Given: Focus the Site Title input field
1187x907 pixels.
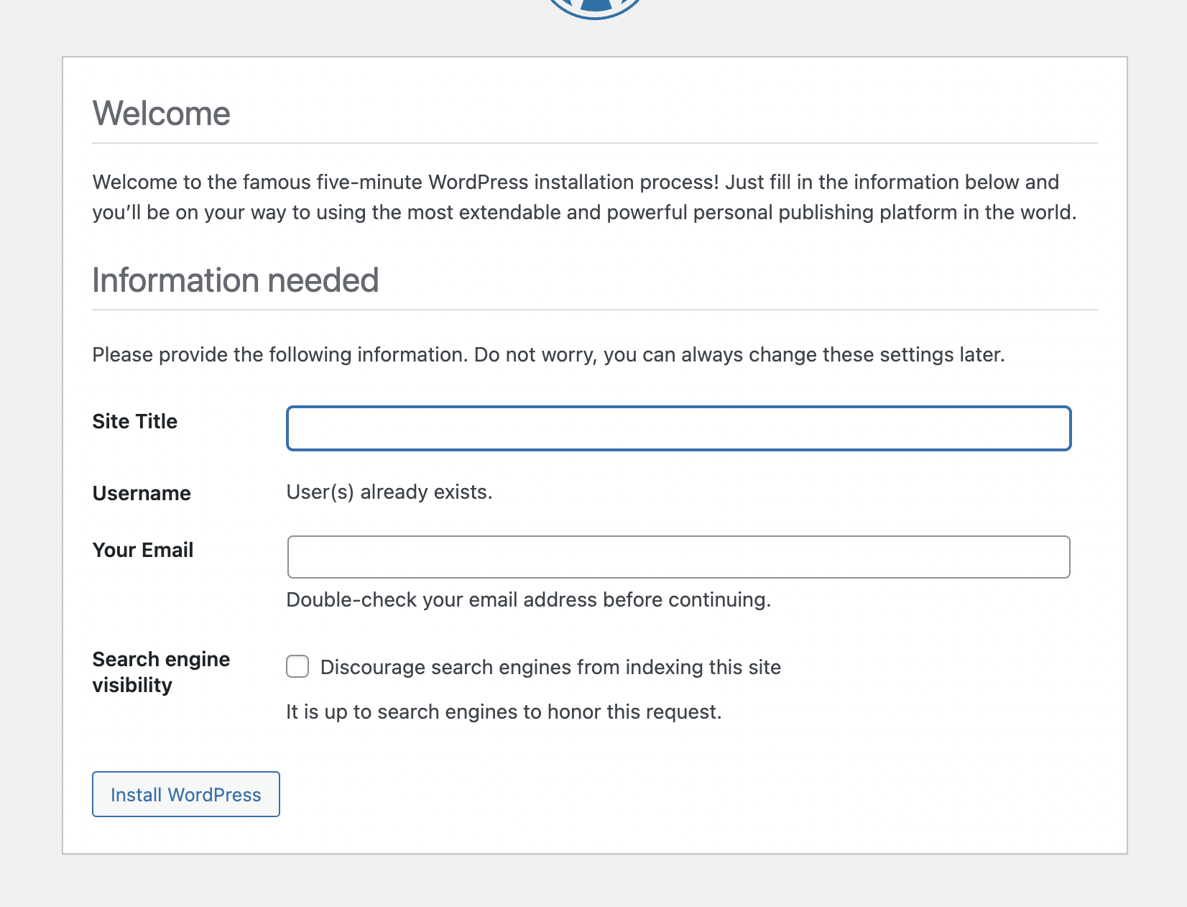Looking at the screenshot, I should pos(679,428).
